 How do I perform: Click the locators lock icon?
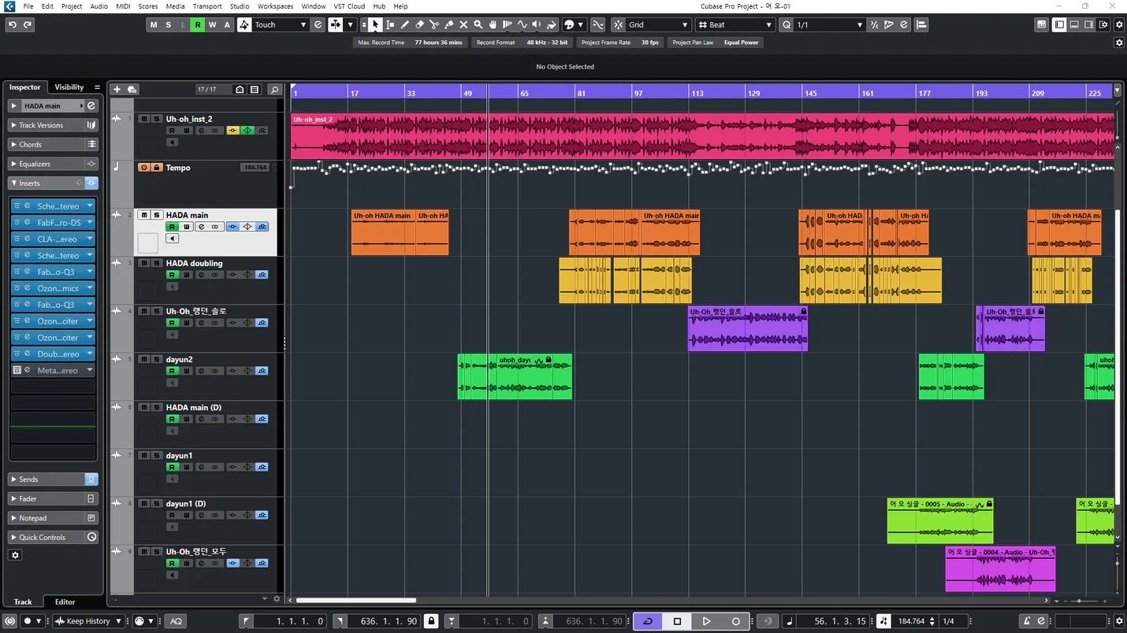click(431, 621)
